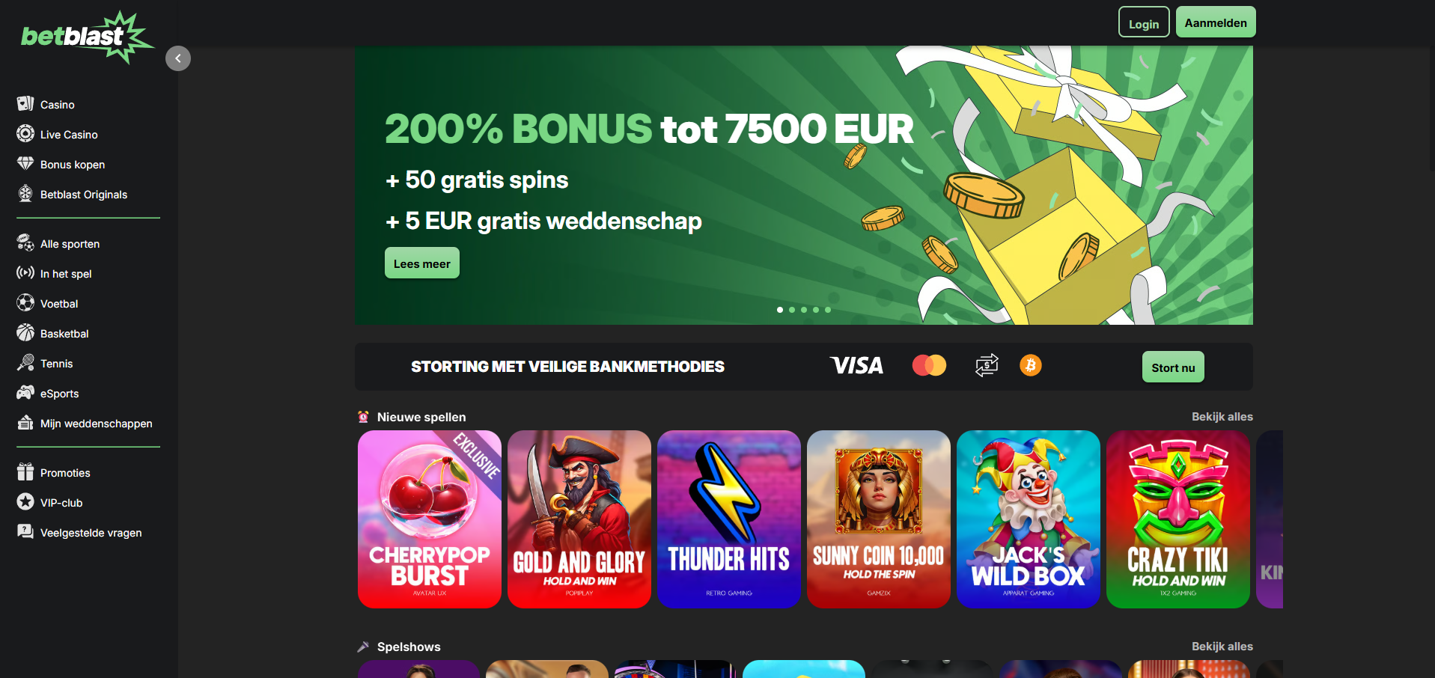Click the Aanmelden sign-up button
The height and width of the screenshot is (678, 1435).
(x=1216, y=22)
